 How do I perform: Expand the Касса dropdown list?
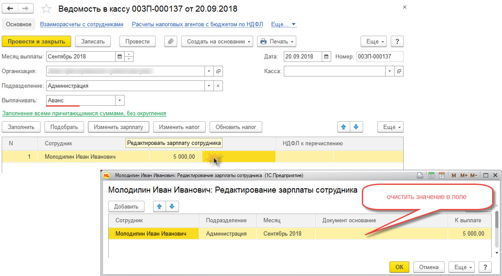tap(389, 71)
